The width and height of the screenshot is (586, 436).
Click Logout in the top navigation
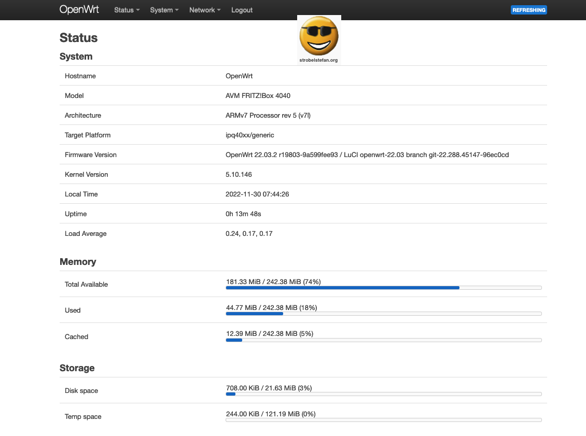pos(242,10)
